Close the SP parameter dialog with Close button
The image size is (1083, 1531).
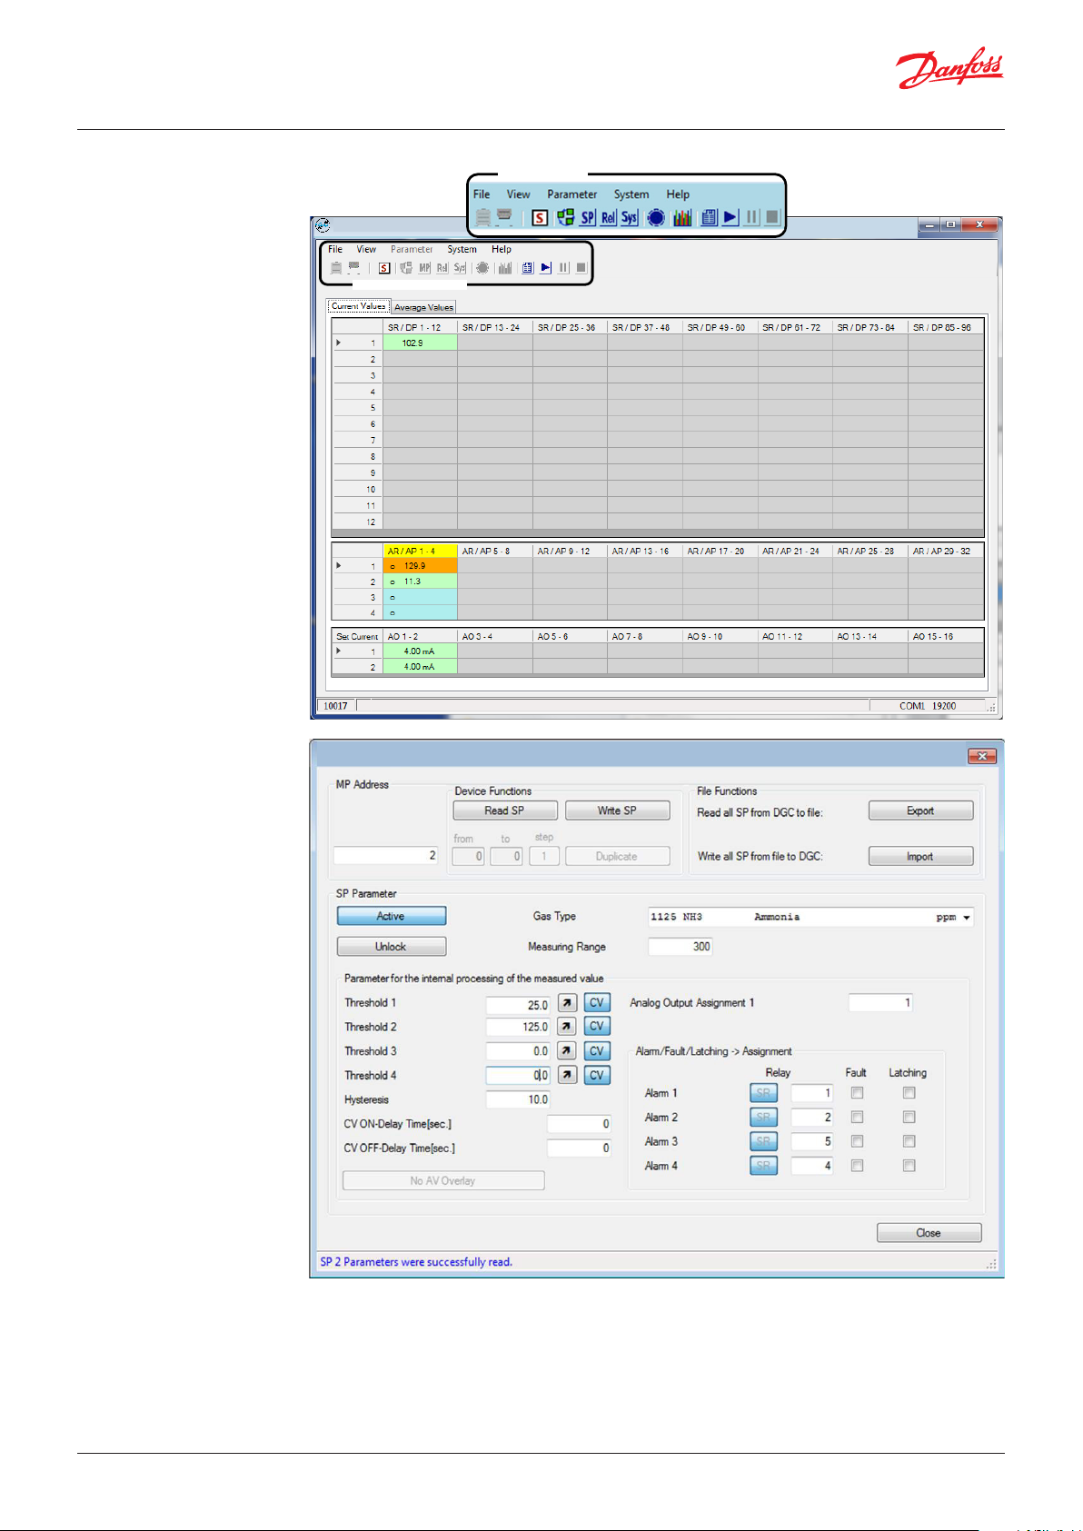click(x=929, y=1233)
